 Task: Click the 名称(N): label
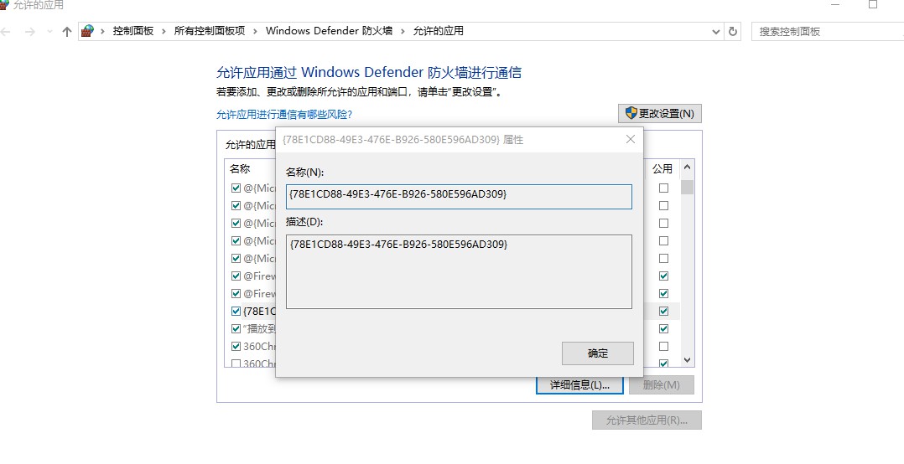click(x=305, y=172)
